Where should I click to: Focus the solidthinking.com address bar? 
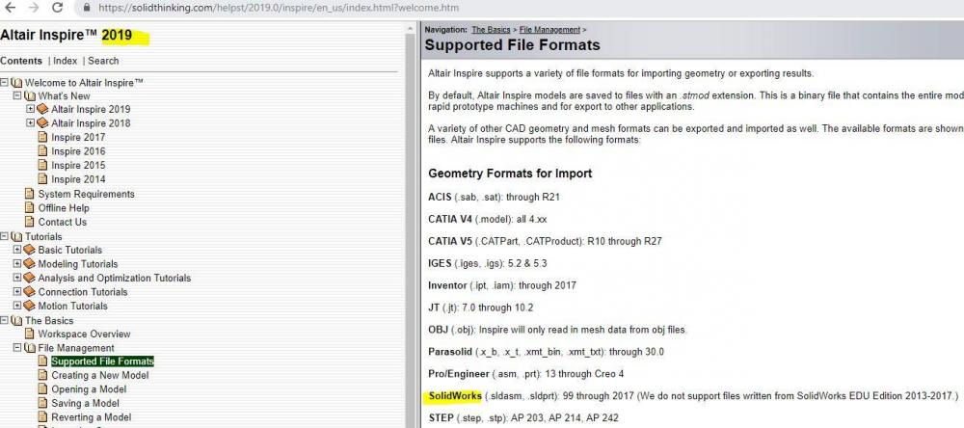click(x=278, y=8)
